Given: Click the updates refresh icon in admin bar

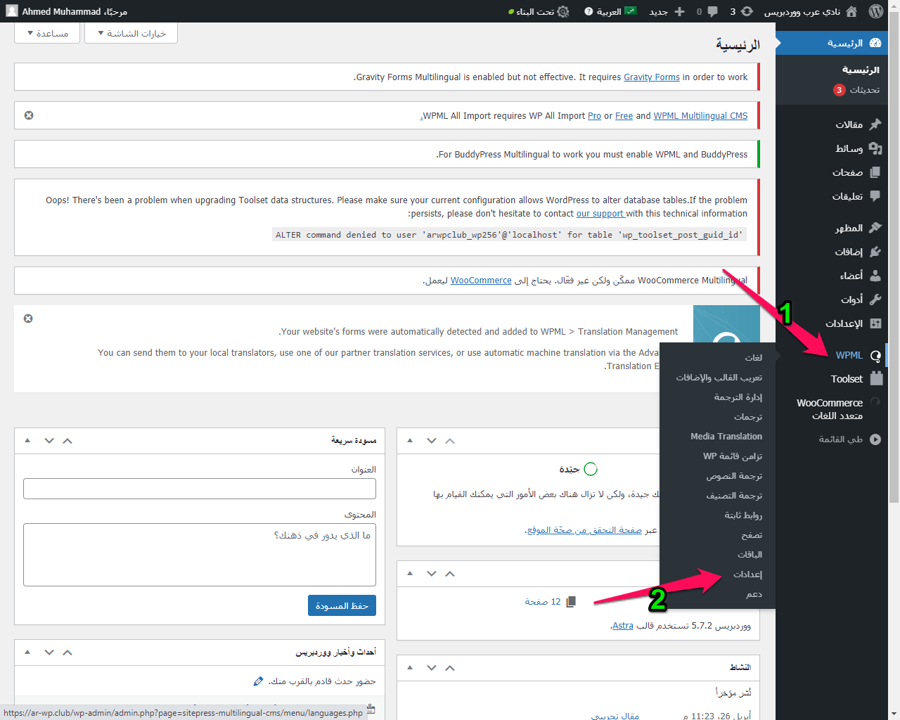Looking at the screenshot, I should click(747, 11).
